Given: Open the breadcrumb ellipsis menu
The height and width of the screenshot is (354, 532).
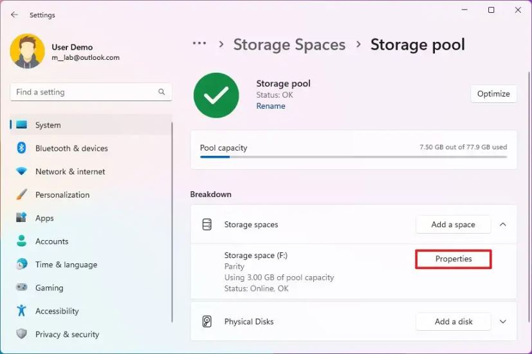Looking at the screenshot, I should pos(199,44).
